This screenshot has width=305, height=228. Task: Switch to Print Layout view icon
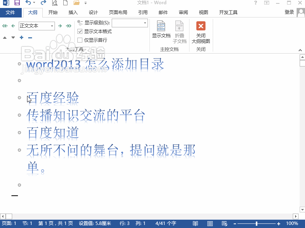pyautogui.click(x=210, y=223)
